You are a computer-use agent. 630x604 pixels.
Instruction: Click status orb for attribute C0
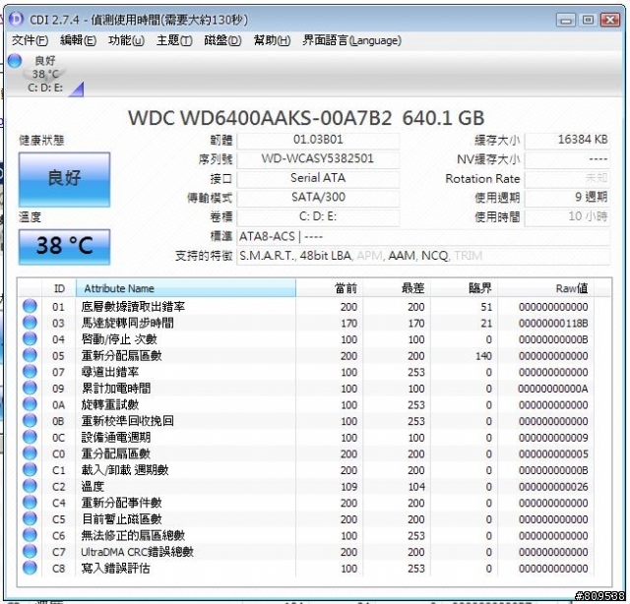[30, 453]
